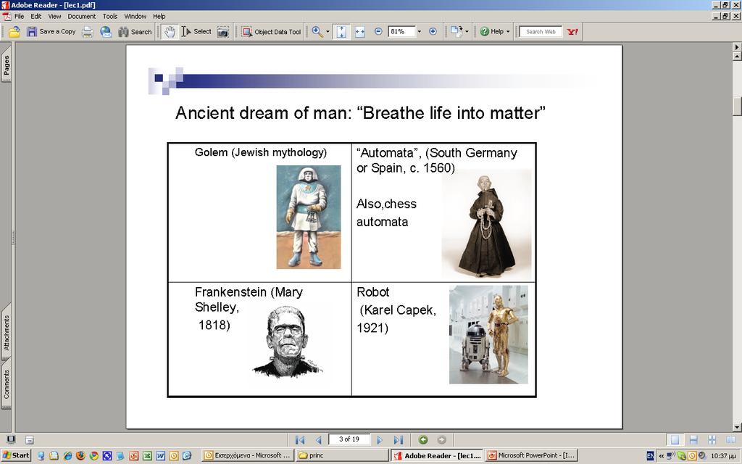Image resolution: width=742 pixels, height=464 pixels.
Task: Launch Excel from quick launch bar
Action: point(147,455)
